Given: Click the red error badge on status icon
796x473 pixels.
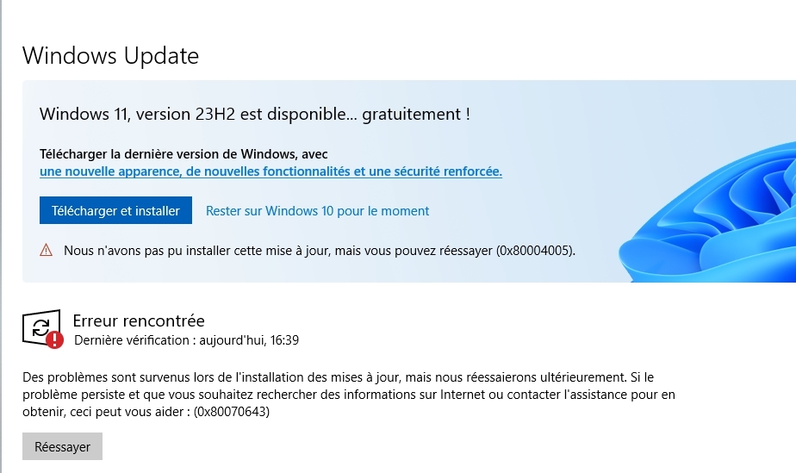Looking at the screenshot, I should [55, 339].
